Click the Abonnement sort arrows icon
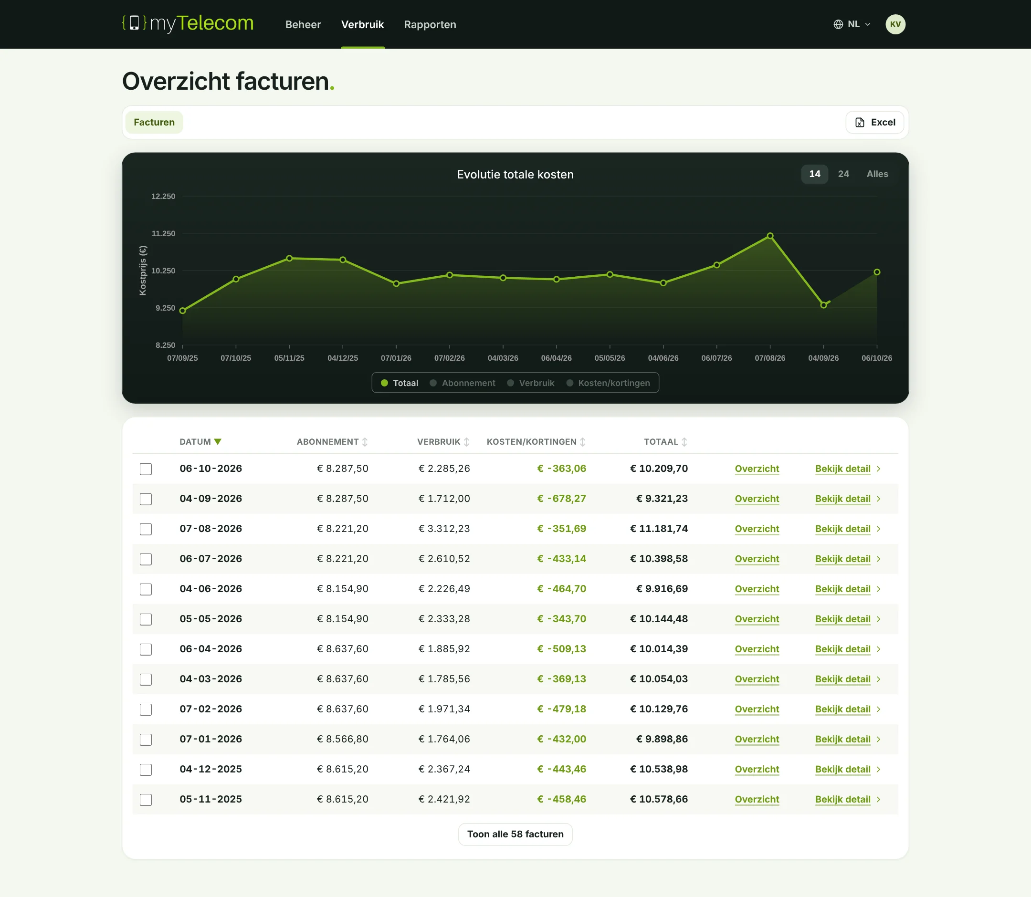Viewport: 1031px width, 897px height. click(x=365, y=442)
